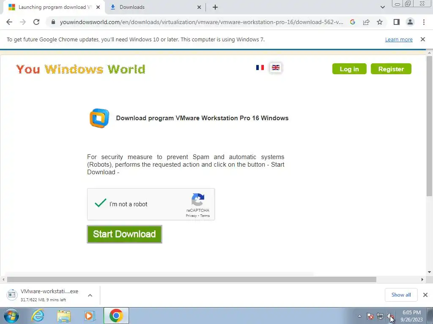Open Chrome's three-dot menu

click(424, 22)
